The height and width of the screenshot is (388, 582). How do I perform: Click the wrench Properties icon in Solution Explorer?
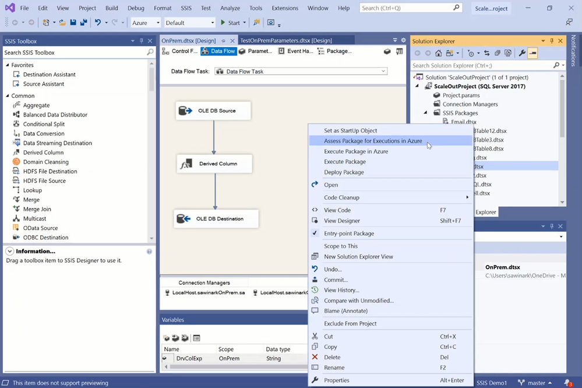[522, 53]
